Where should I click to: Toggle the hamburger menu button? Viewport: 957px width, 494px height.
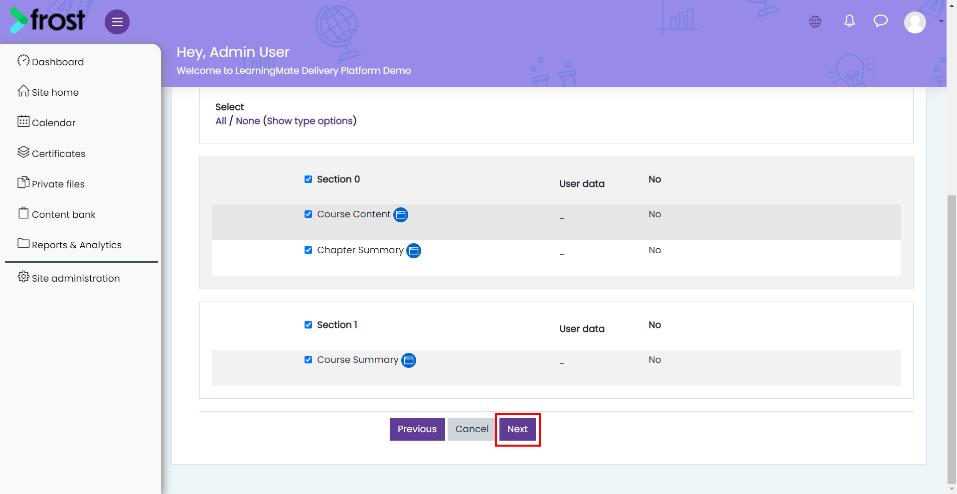point(117,22)
